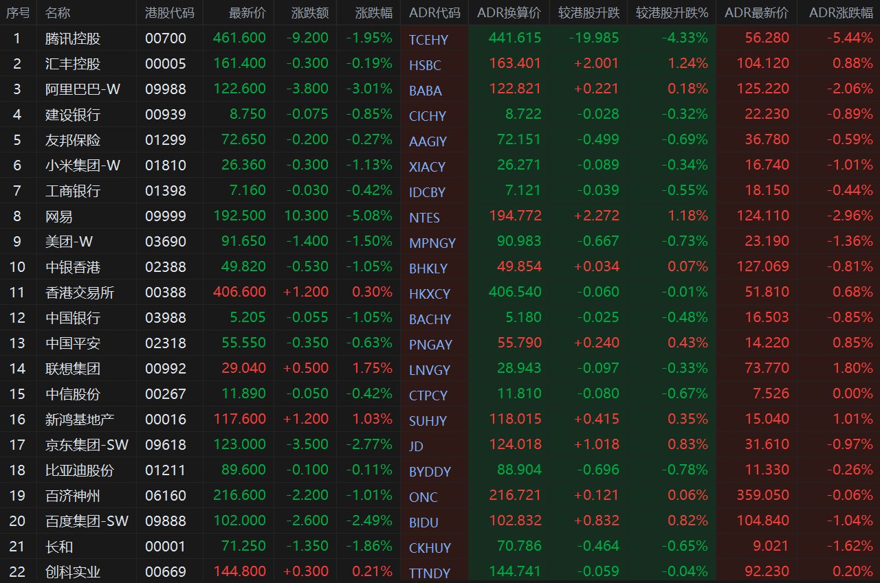880x583 pixels.
Task: Select the ADR ticker LNVGY
Action: (430, 370)
